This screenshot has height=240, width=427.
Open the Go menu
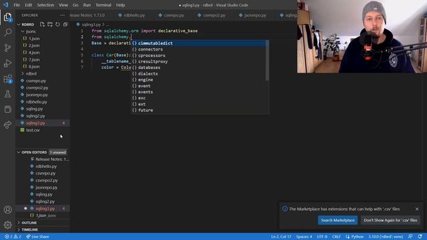tap(75, 5)
